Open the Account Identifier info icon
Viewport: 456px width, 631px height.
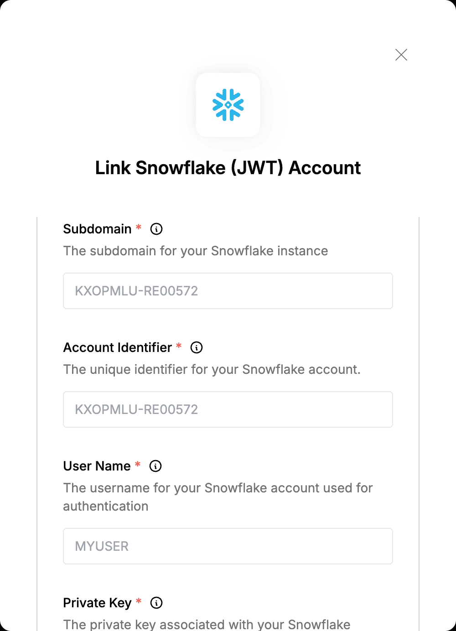pyautogui.click(x=197, y=347)
